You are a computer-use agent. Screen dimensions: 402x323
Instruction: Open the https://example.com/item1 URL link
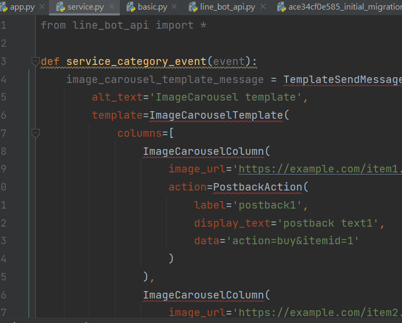[320, 169]
